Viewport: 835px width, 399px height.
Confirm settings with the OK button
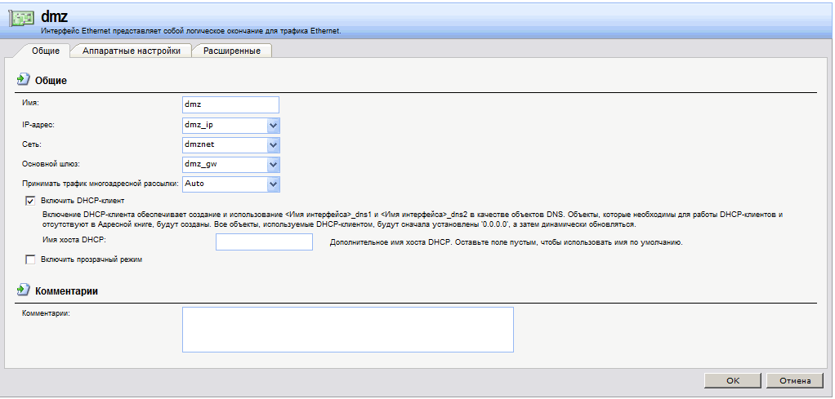point(733,381)
